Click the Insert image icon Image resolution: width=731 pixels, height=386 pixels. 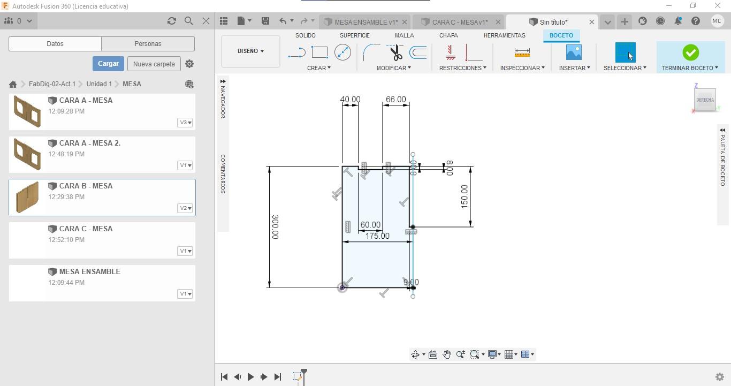click(x=574, y=52)
